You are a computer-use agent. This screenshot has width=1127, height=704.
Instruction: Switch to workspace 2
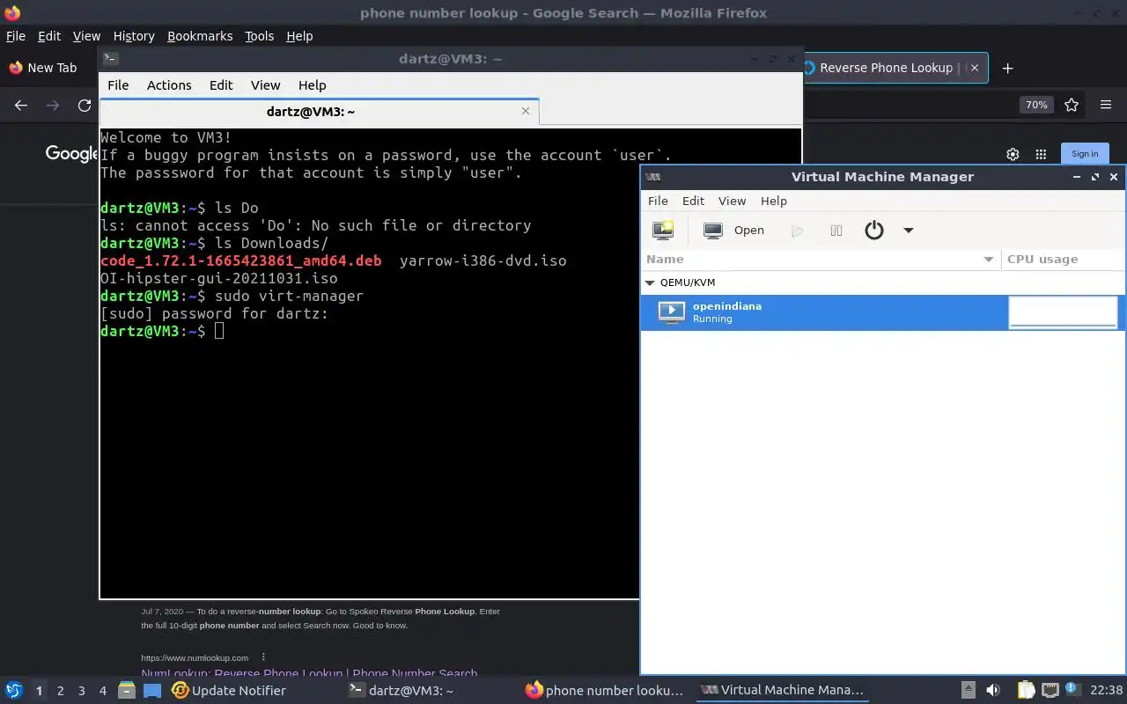click(x=60, y=691)
